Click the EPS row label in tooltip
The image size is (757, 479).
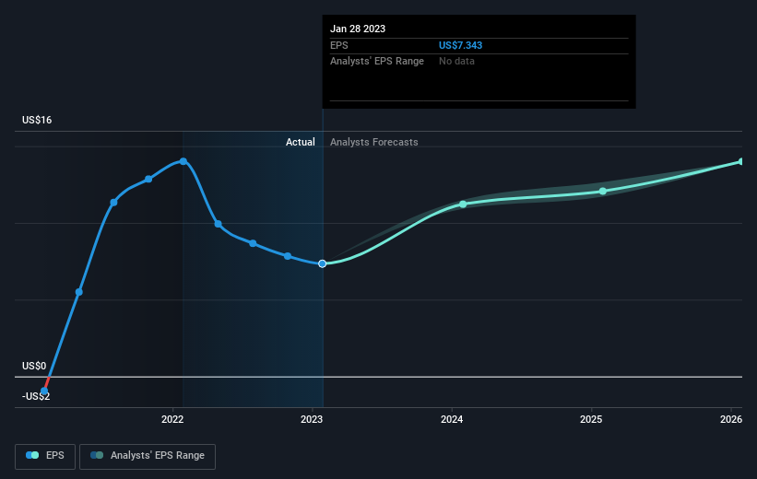[x=339, y=45]
